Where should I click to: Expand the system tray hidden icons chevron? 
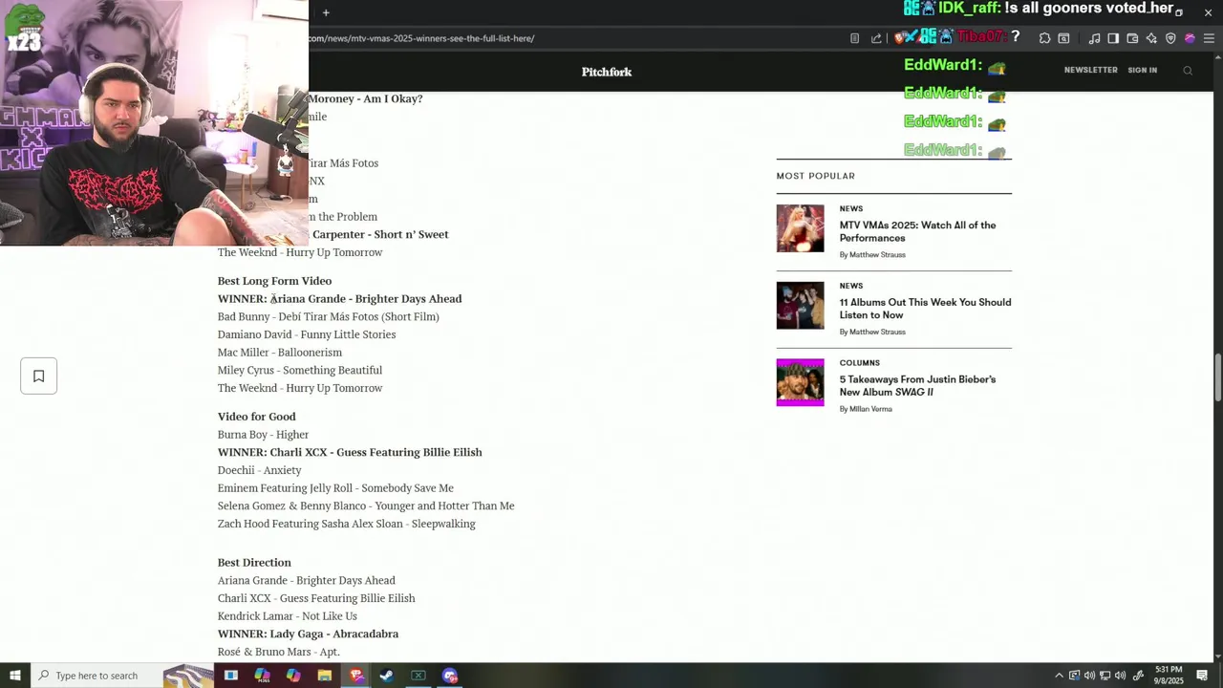[x=1059, y=676]
